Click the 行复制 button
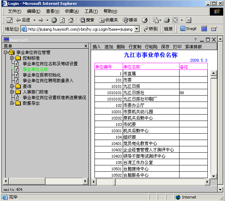 (135, 47)
